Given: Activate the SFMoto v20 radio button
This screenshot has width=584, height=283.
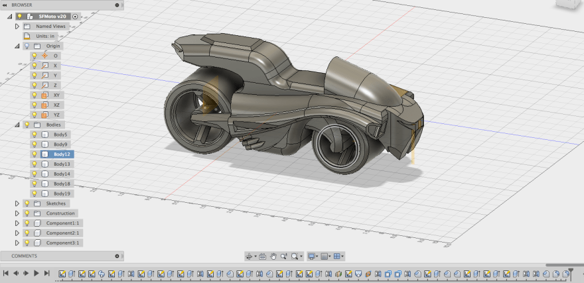Looking at the screenshot, I should pyautogui.click(x=75, y=16).
